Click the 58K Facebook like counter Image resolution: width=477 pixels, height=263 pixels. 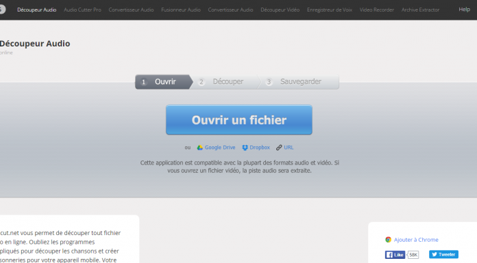tap(413, 255)
